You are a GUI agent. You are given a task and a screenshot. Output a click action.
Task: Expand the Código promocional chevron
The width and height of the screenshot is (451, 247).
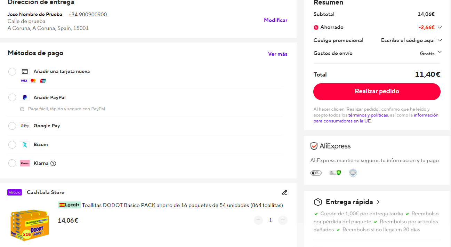pyautogui.click(x=440, y=40)
